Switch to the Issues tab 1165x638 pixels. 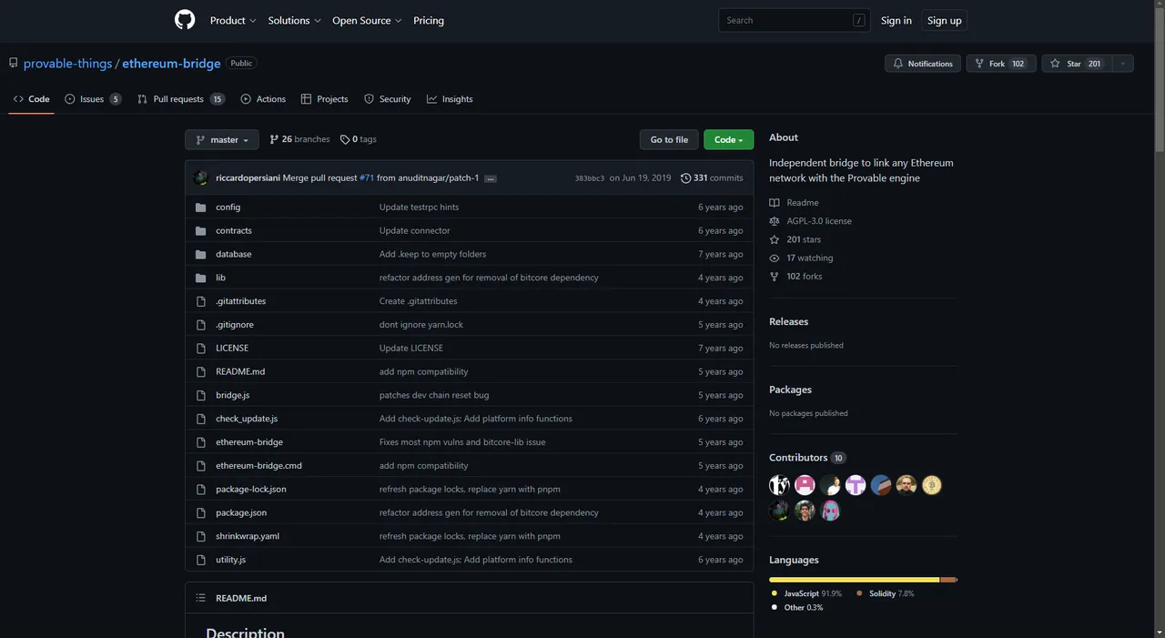(93, 99)
